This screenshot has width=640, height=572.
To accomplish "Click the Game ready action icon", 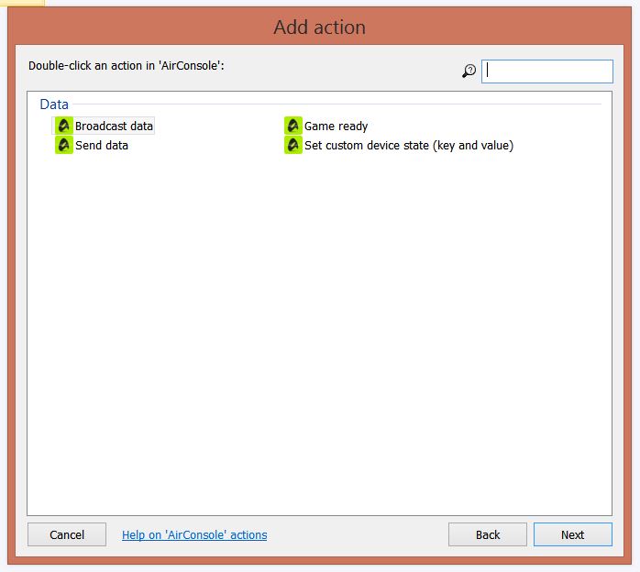I will click(x=292, y=126).
